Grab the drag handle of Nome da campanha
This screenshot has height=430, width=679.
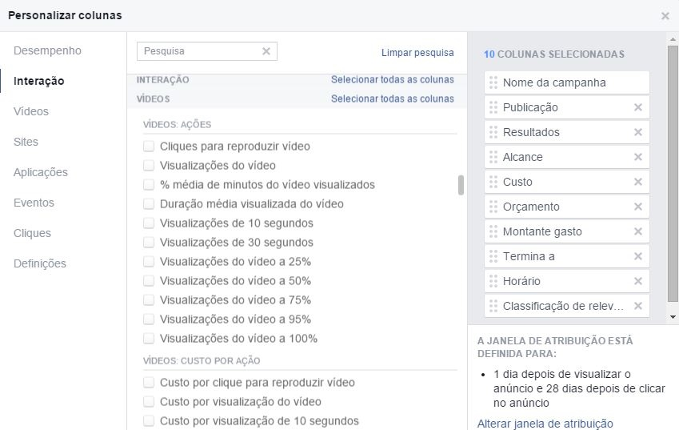point(493,82)
